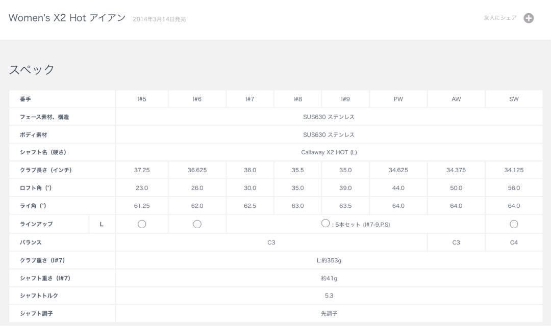This screenshot has width=551, height=326.
Task: Select lie angle value 62.0
Action: click(197, 206)
